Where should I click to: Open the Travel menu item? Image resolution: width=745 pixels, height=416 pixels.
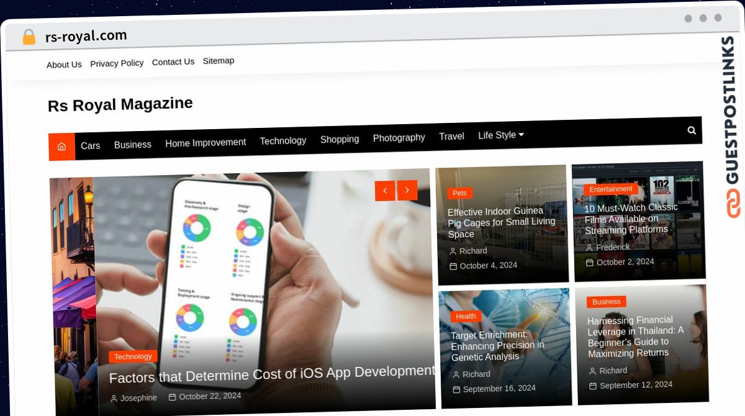tap(451, 136)
